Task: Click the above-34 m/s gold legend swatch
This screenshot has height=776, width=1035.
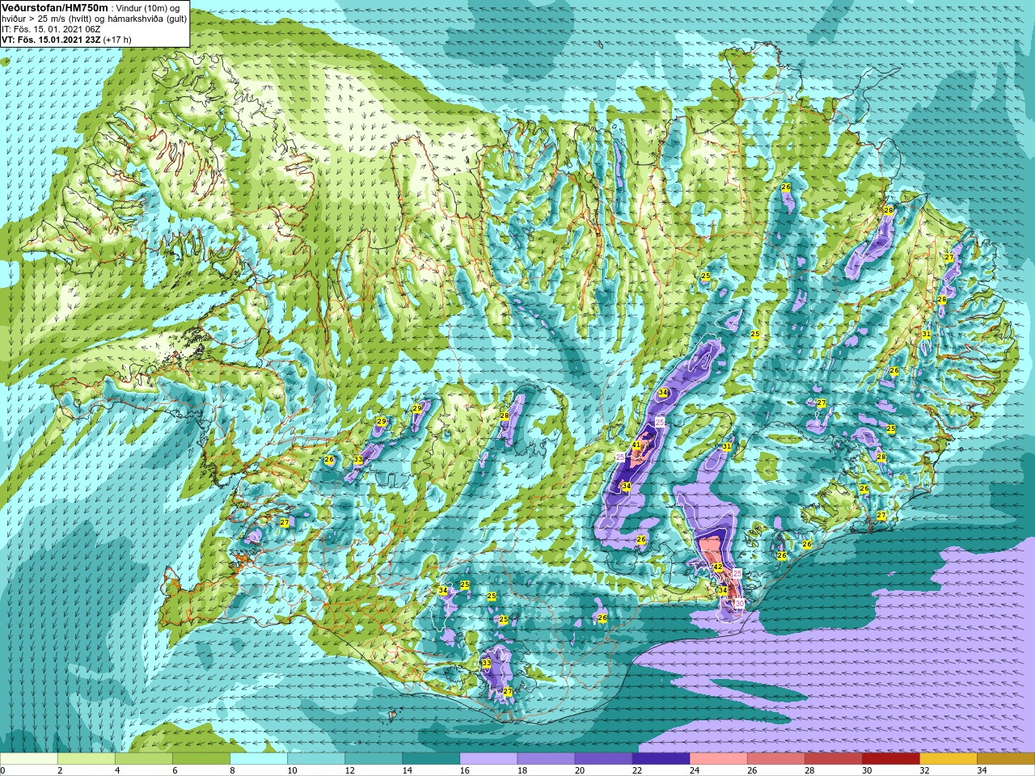Action: (x=1005, y=758)
